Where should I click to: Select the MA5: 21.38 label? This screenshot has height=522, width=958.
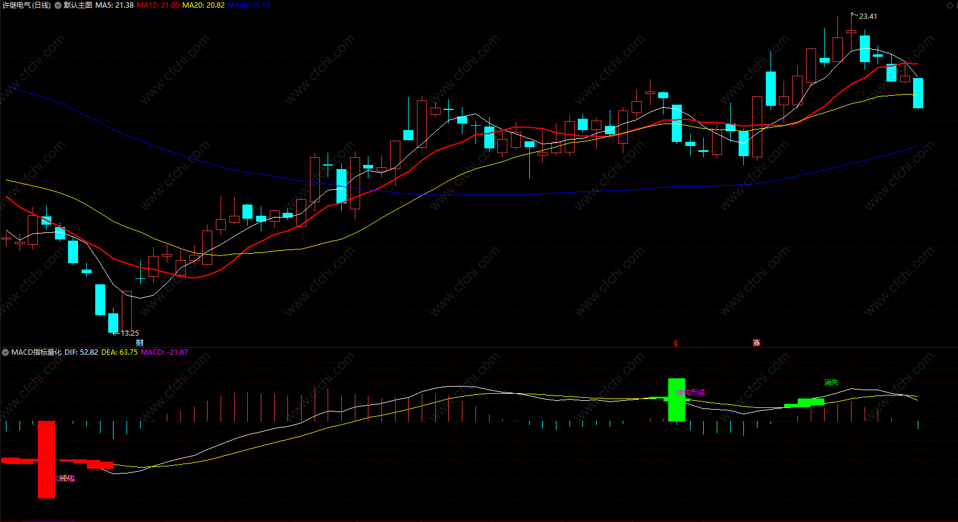tap(115, 5)
